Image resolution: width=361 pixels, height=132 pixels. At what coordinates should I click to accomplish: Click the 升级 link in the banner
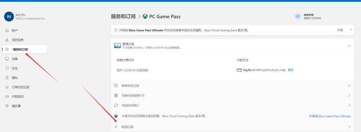tap(340, 30)
